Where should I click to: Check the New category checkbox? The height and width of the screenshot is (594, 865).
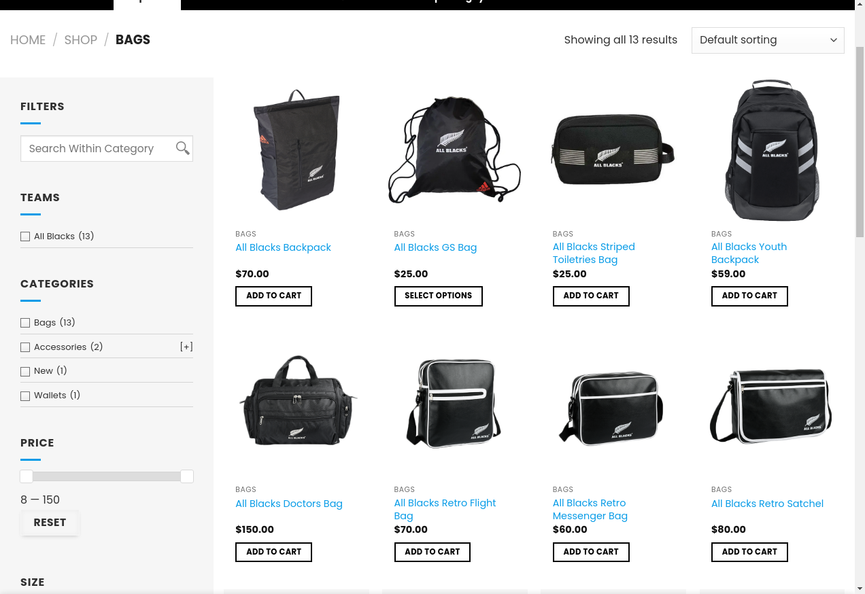coord(25,371)
